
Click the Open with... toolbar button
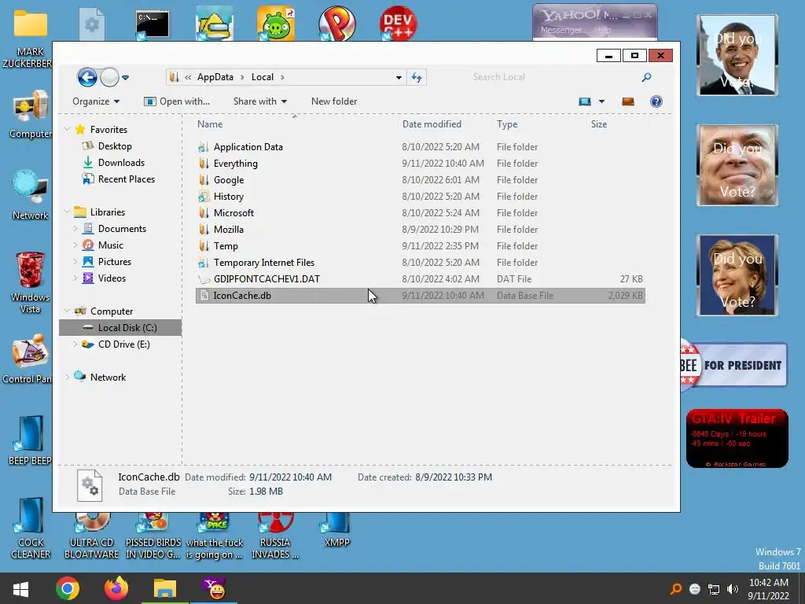click(x=177, y=101)
